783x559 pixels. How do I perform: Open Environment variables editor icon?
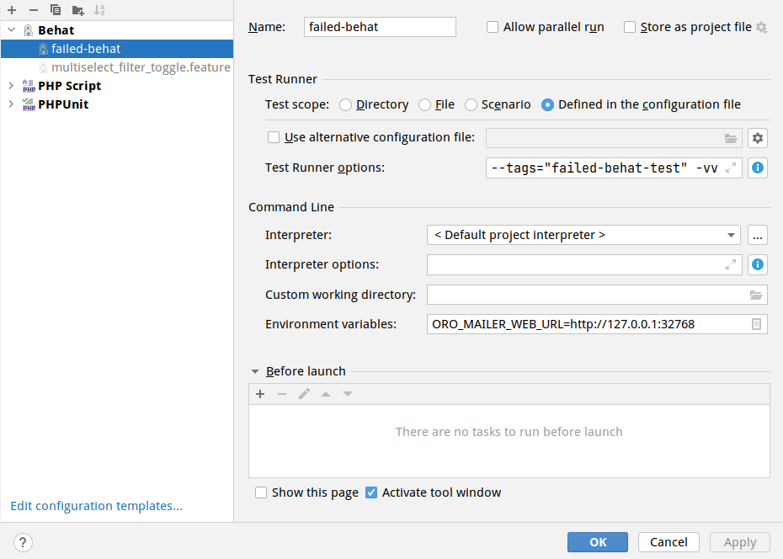pyautogui.click(x=755, y=324)
